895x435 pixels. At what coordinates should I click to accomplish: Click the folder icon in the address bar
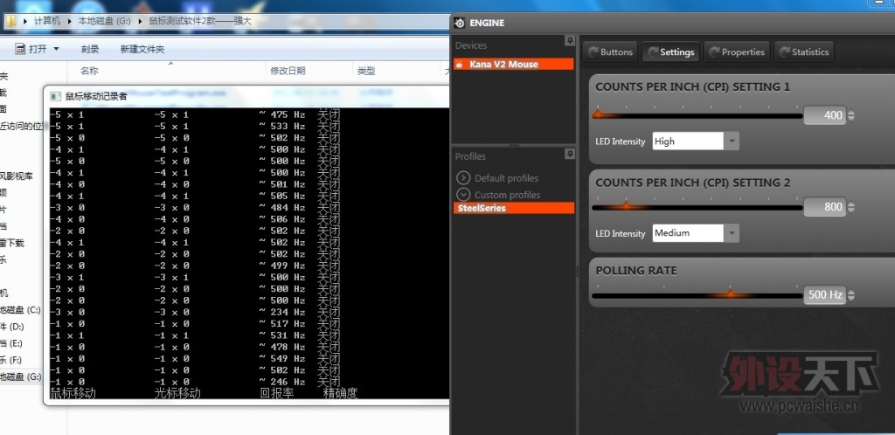coord(10,20)
